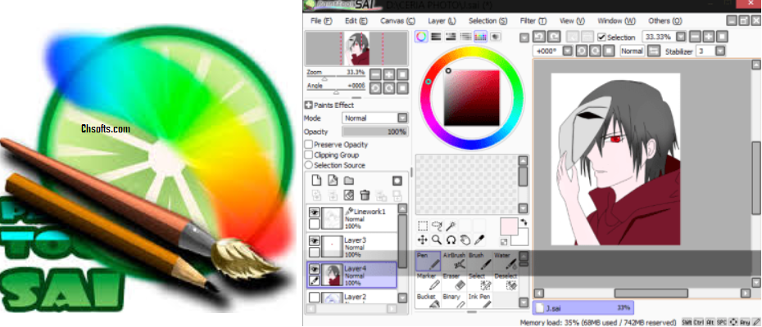
Task: Choose the magic wand tool
Action: [451, 226]
